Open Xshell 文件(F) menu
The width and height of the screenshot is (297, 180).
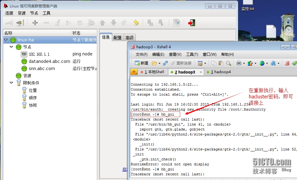tap(141, 54)
